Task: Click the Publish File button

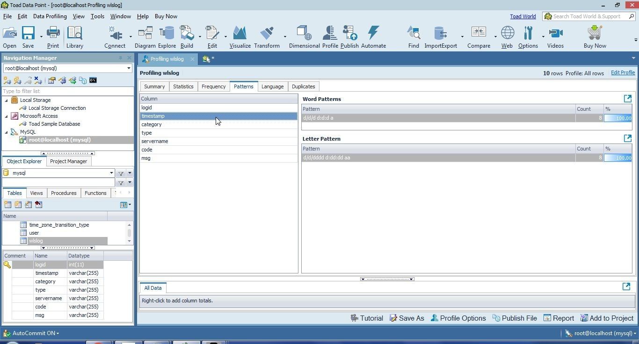Action: click(x=515, y=318)
